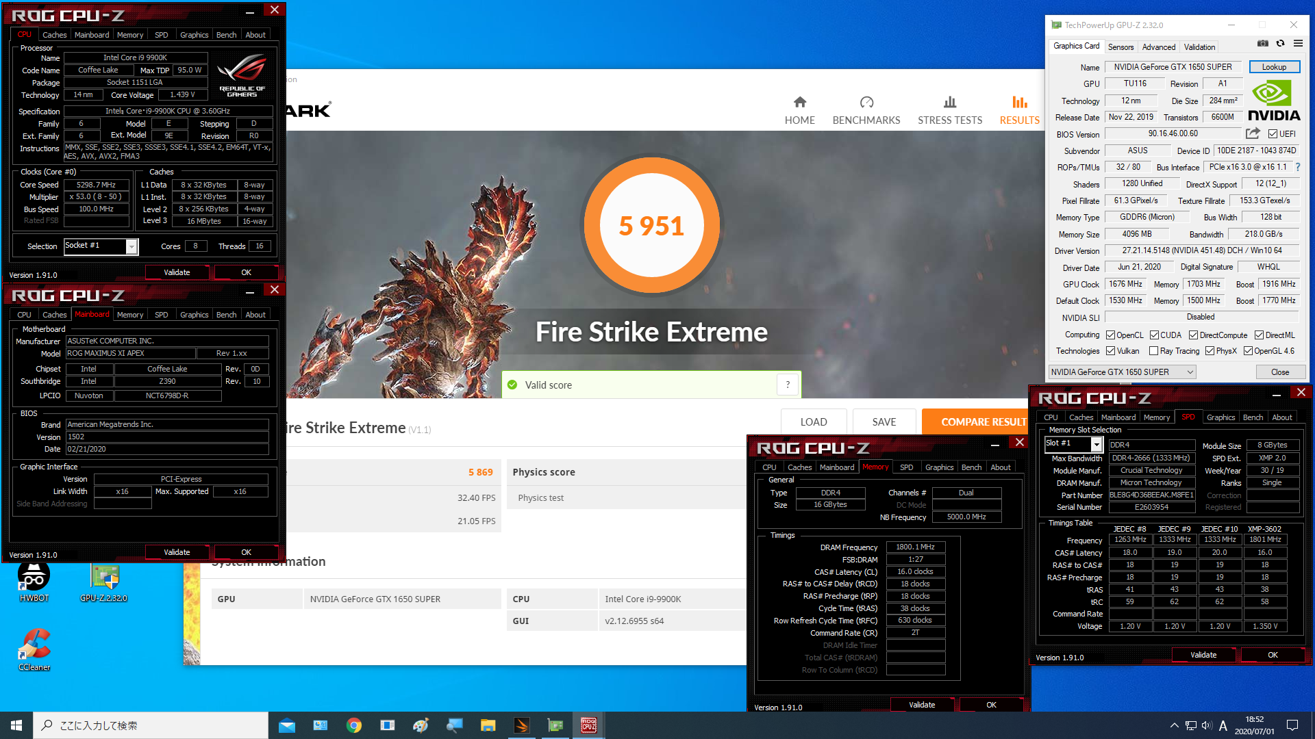The width and height of the screenshot is (1315, 739).
Task: Switch to Sensors tab in GPU-Z
Action: click(x=1120, y=47)
